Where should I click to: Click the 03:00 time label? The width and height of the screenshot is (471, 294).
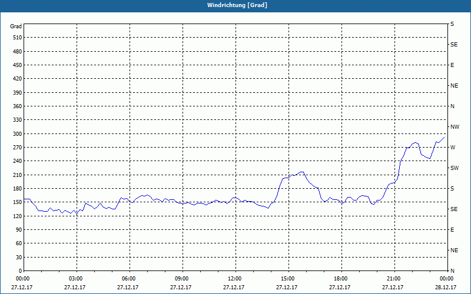click(77, 279)
